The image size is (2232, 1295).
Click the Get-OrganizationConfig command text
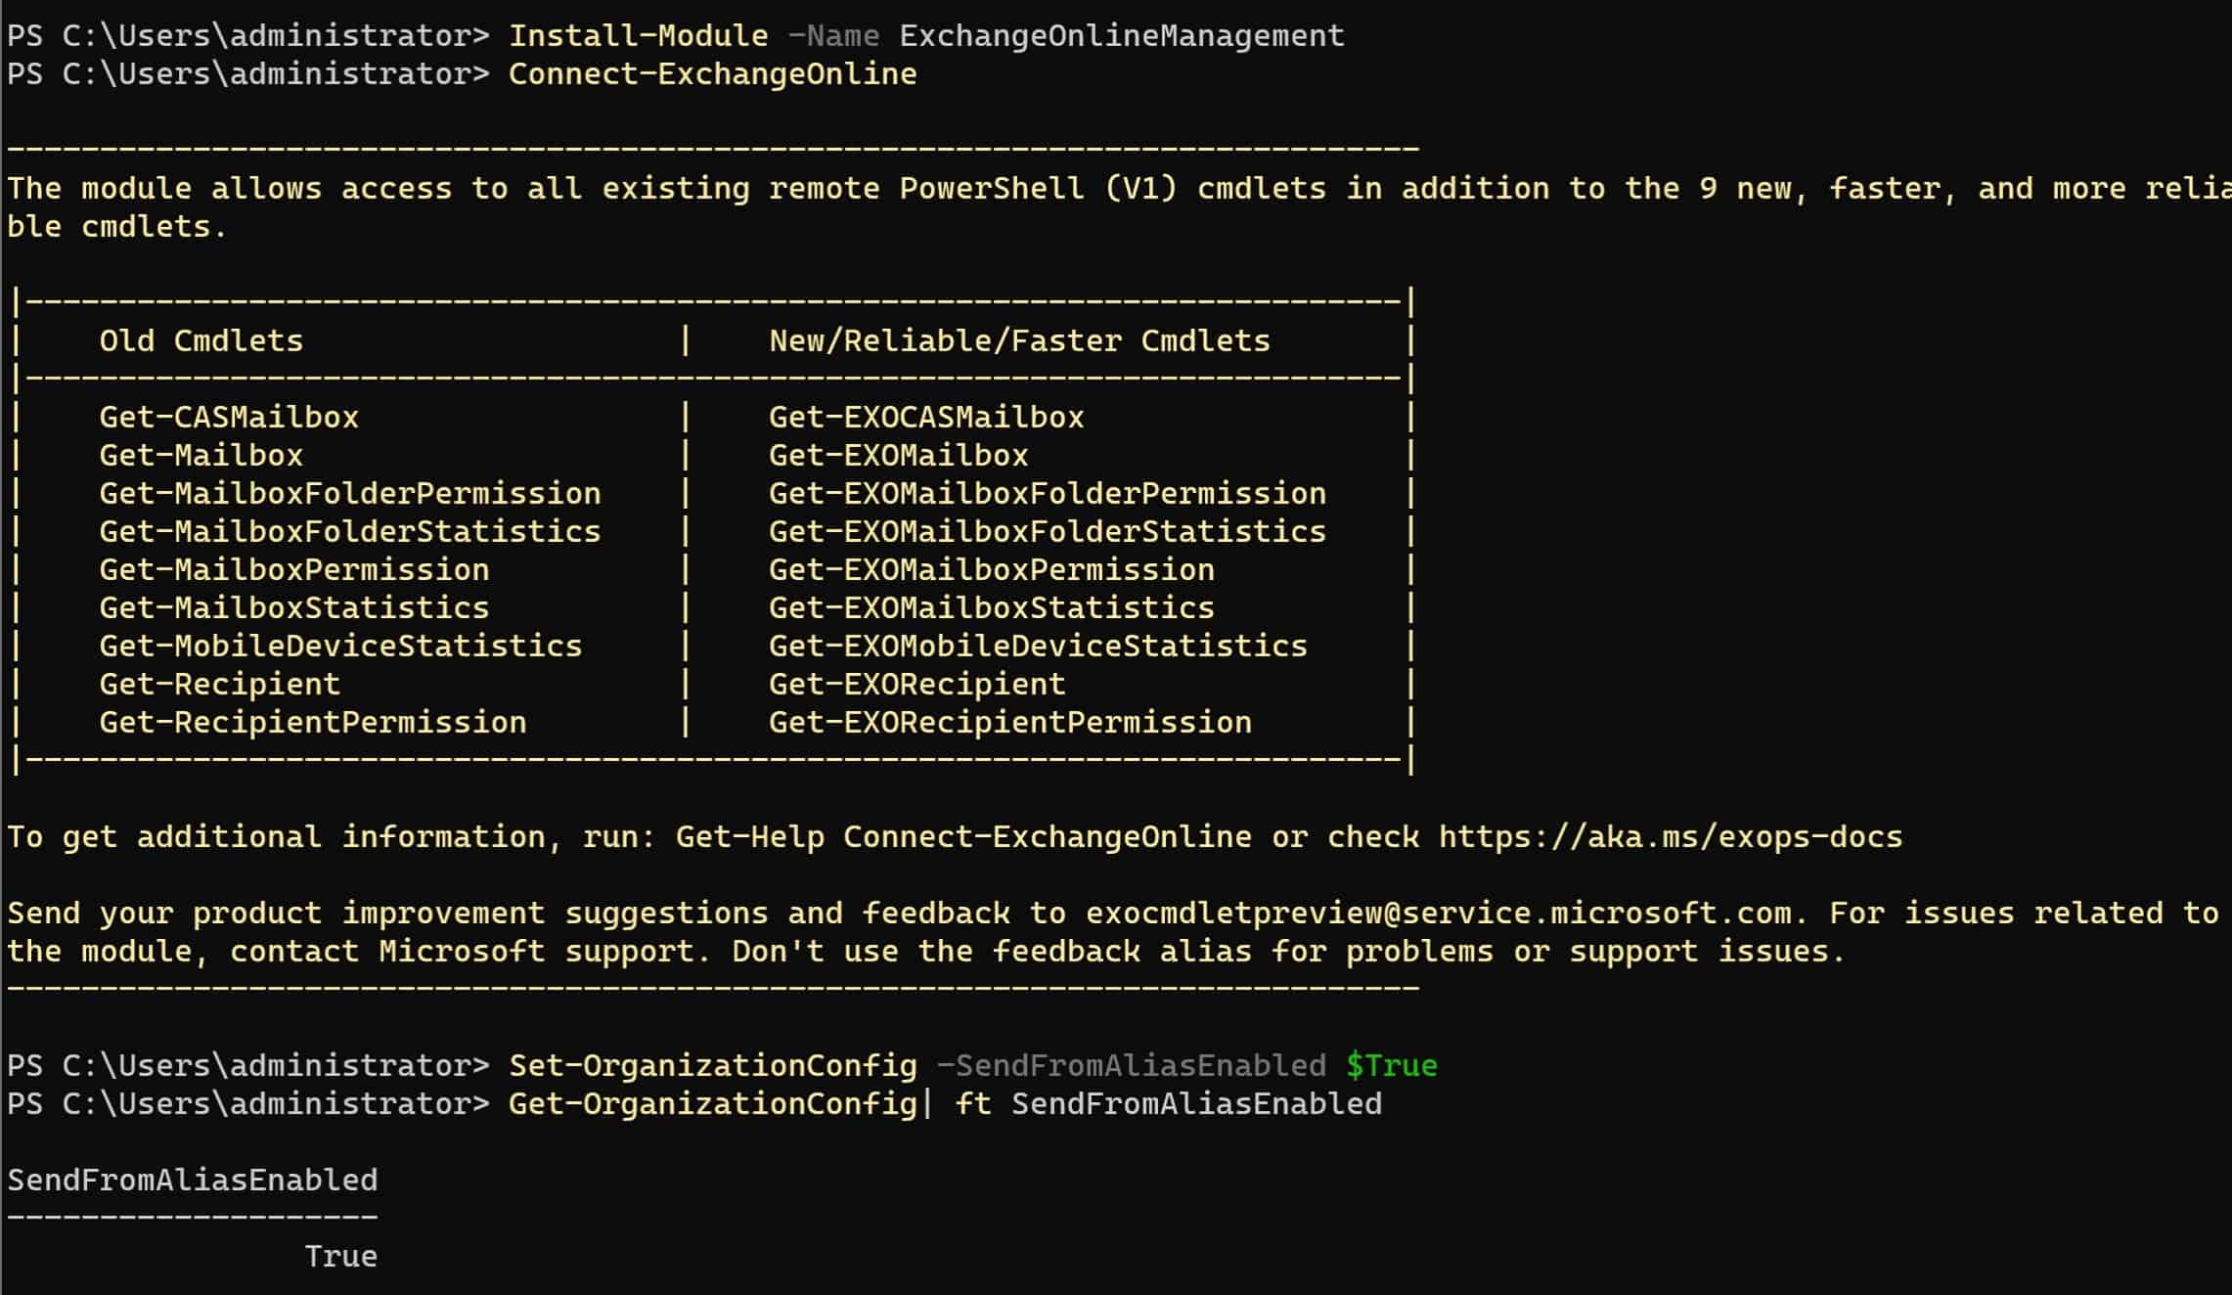pos(712,1104)
